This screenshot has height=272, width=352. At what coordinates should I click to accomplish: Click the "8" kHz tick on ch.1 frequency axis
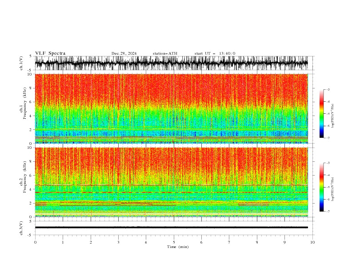click(31, 88)
